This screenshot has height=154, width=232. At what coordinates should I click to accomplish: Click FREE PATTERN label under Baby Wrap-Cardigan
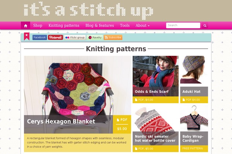pyautogui.click(x=193, y=148)
